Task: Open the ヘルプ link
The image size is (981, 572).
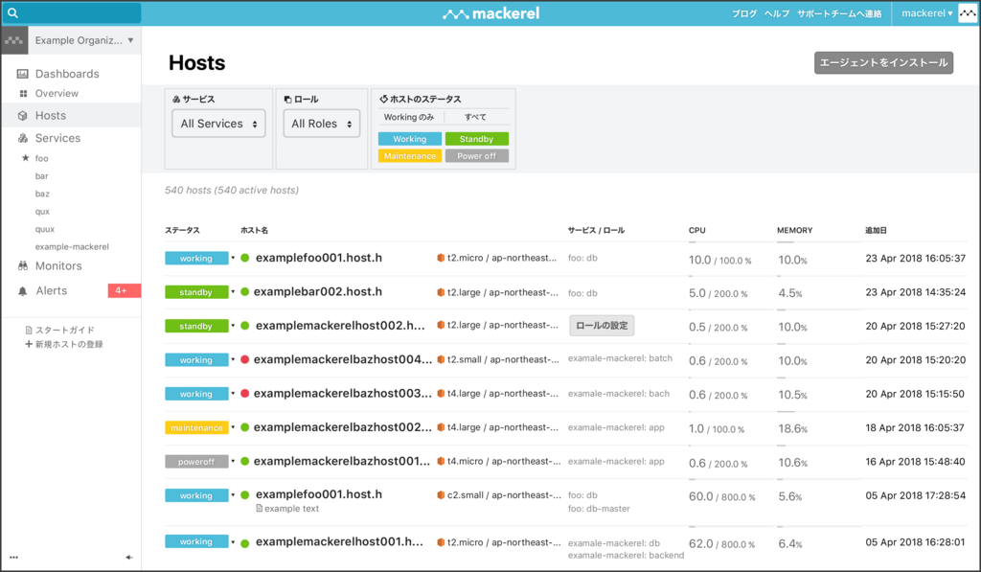Action: coord(776,13)
